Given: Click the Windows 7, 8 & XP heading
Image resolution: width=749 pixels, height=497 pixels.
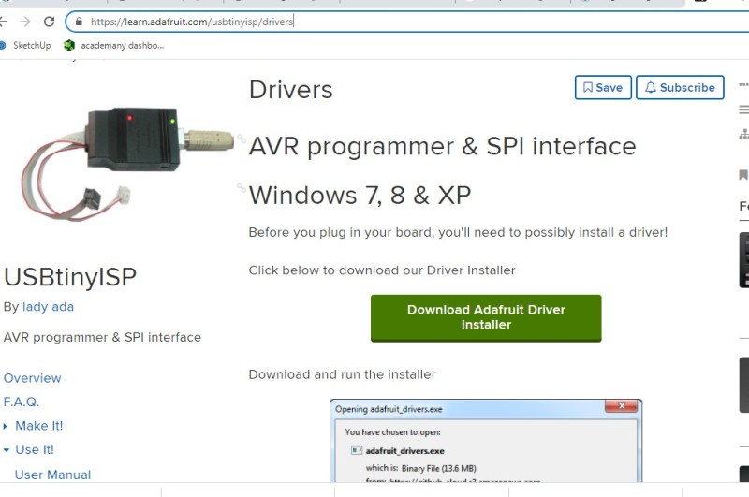Looking at the screenshot, I should pyautogui.click(x=360, y=196).
